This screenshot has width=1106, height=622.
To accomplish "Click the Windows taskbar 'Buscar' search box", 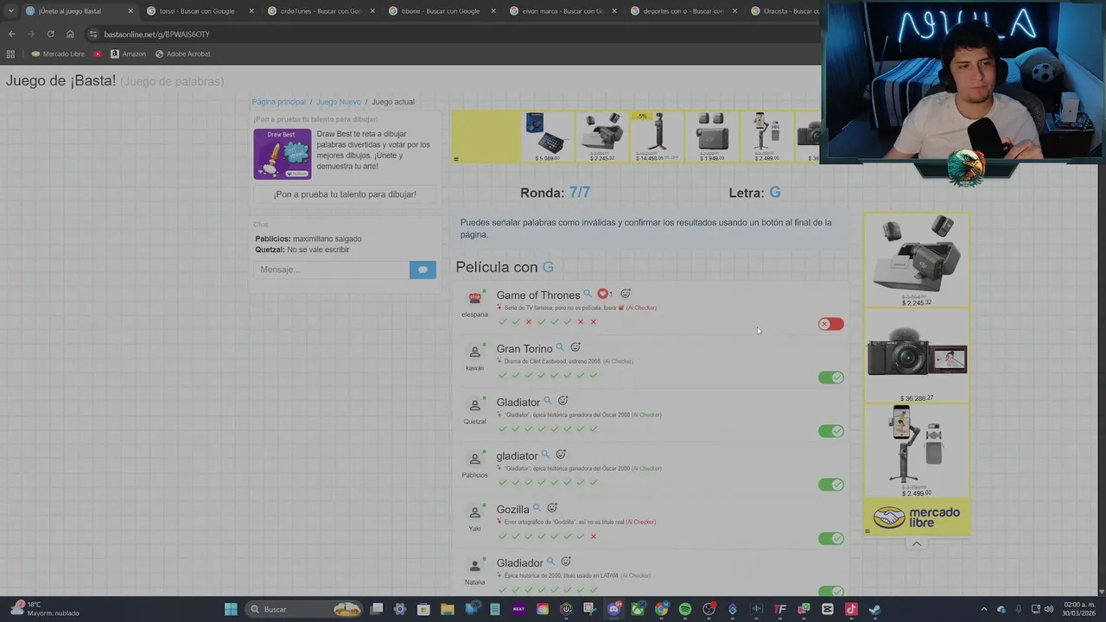I will pos(302,609).
